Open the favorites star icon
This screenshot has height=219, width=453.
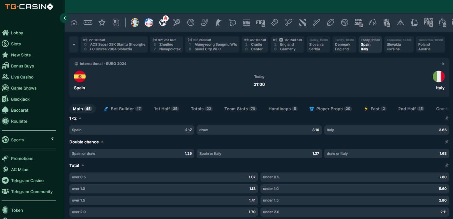(102, 22)
